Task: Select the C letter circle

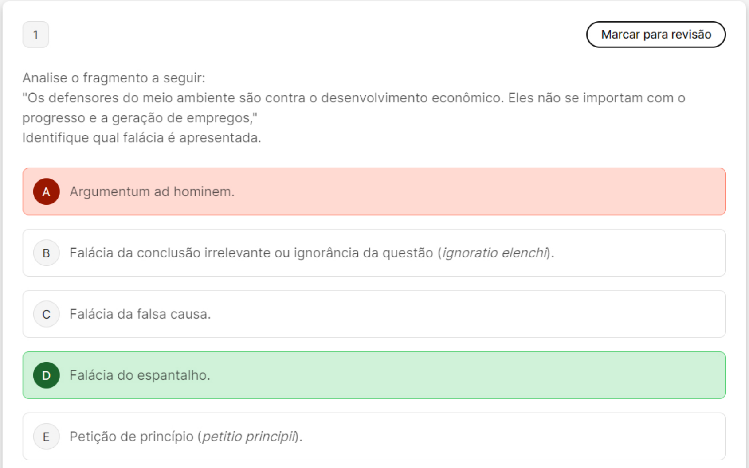Action: [x=46, y=314]
